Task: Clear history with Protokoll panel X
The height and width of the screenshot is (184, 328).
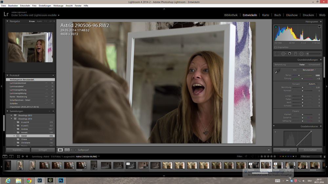Action: click(x=53, y=75)
